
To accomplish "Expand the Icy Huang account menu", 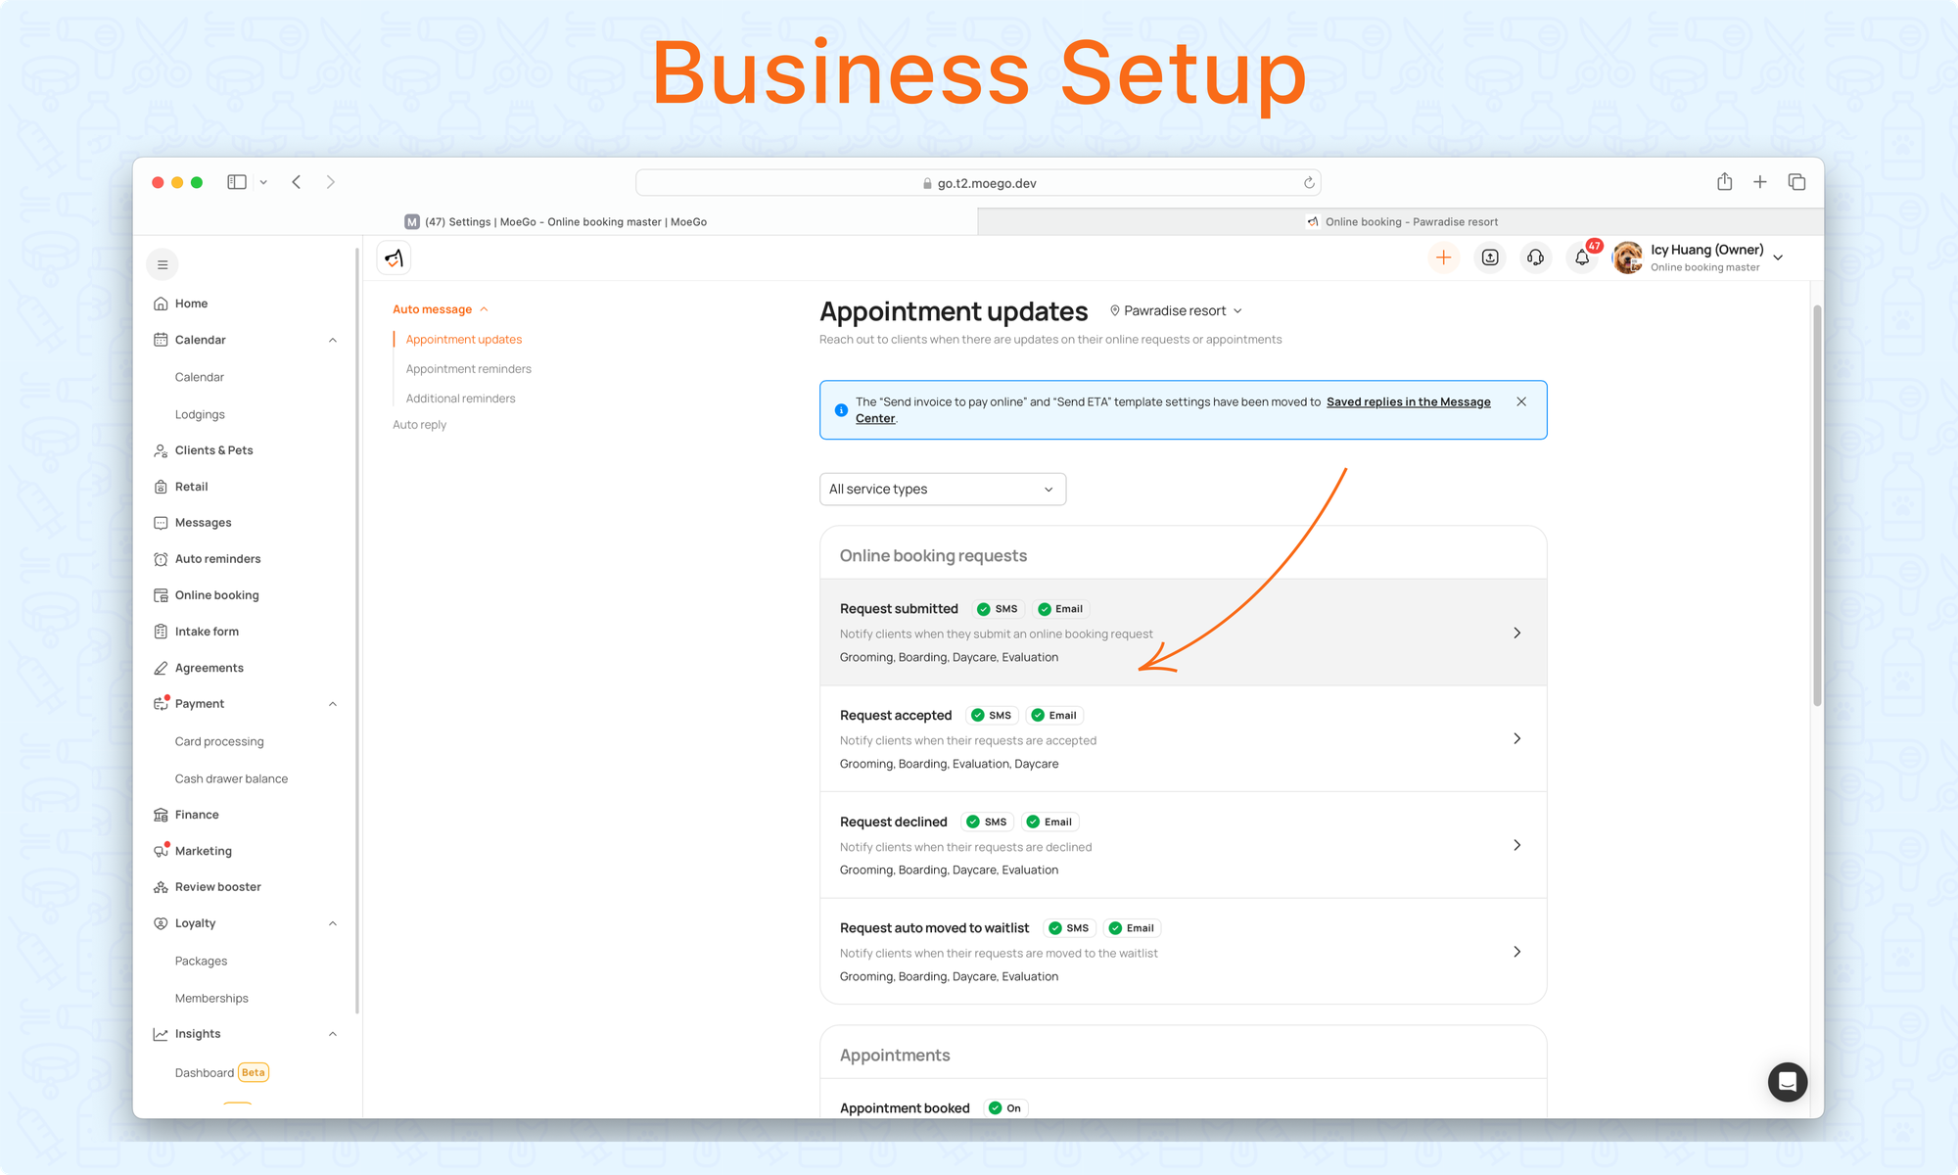I will coord(1778,258).
